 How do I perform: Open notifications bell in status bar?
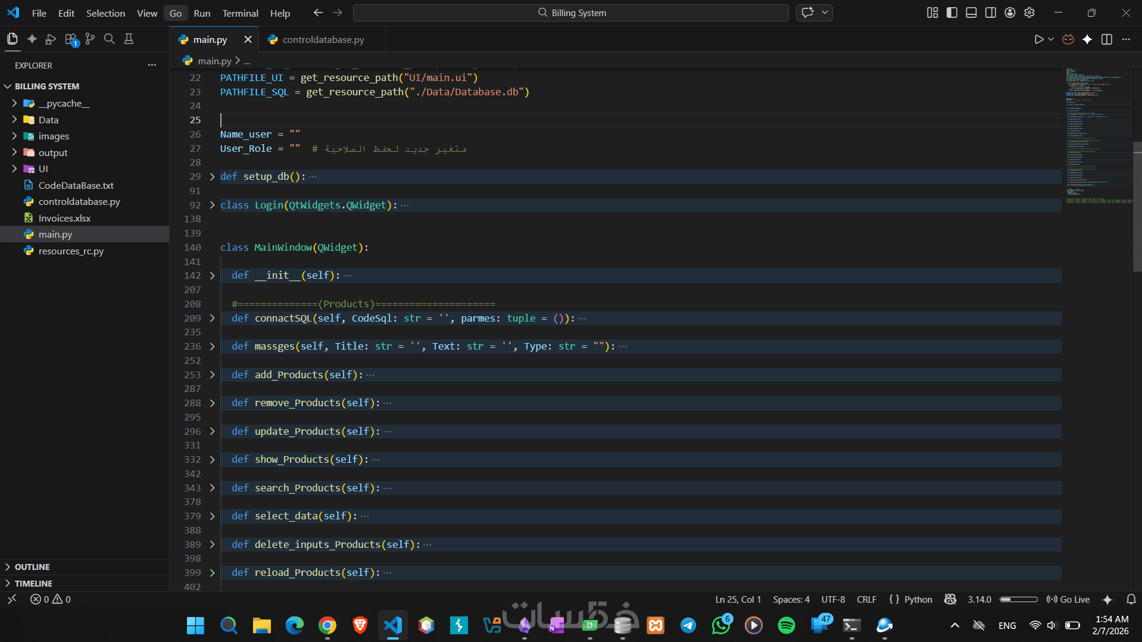click(x=1131, y=600)
